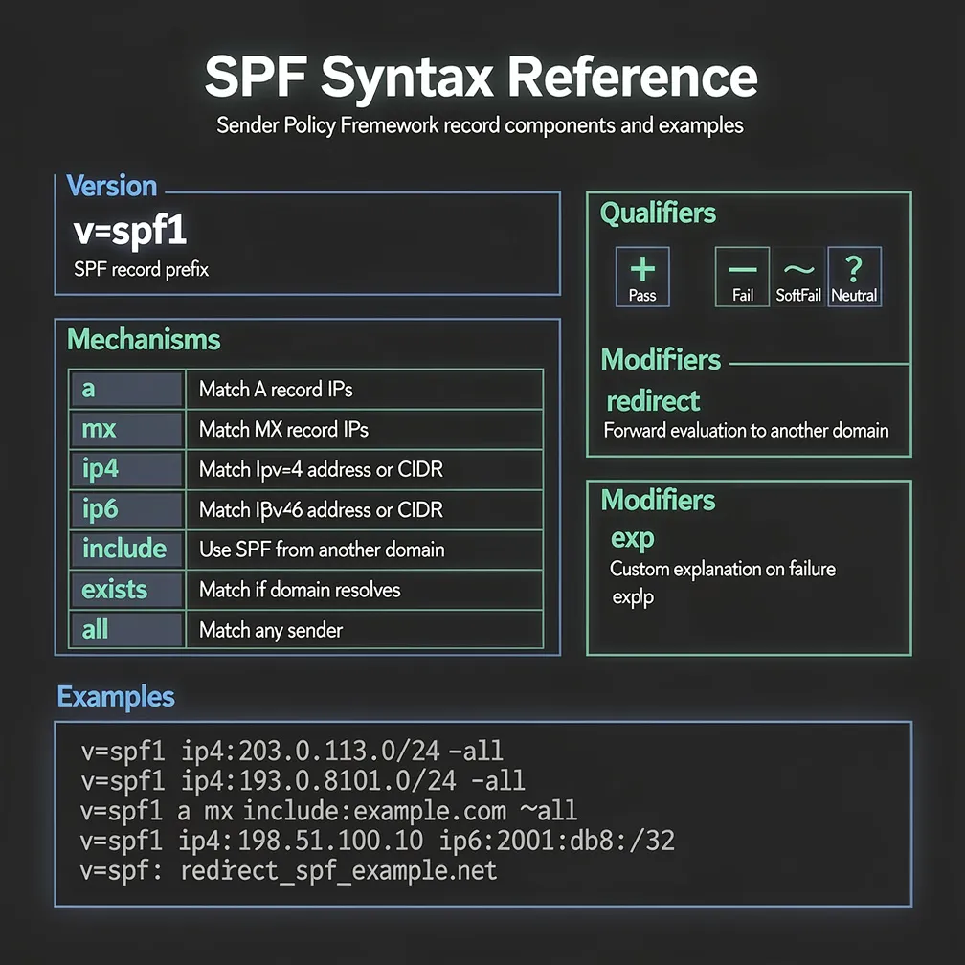This screenshot has height=965, width=965.
Task: Click 'Custom explanation on failure' text
Action: [x=723, y=569]
